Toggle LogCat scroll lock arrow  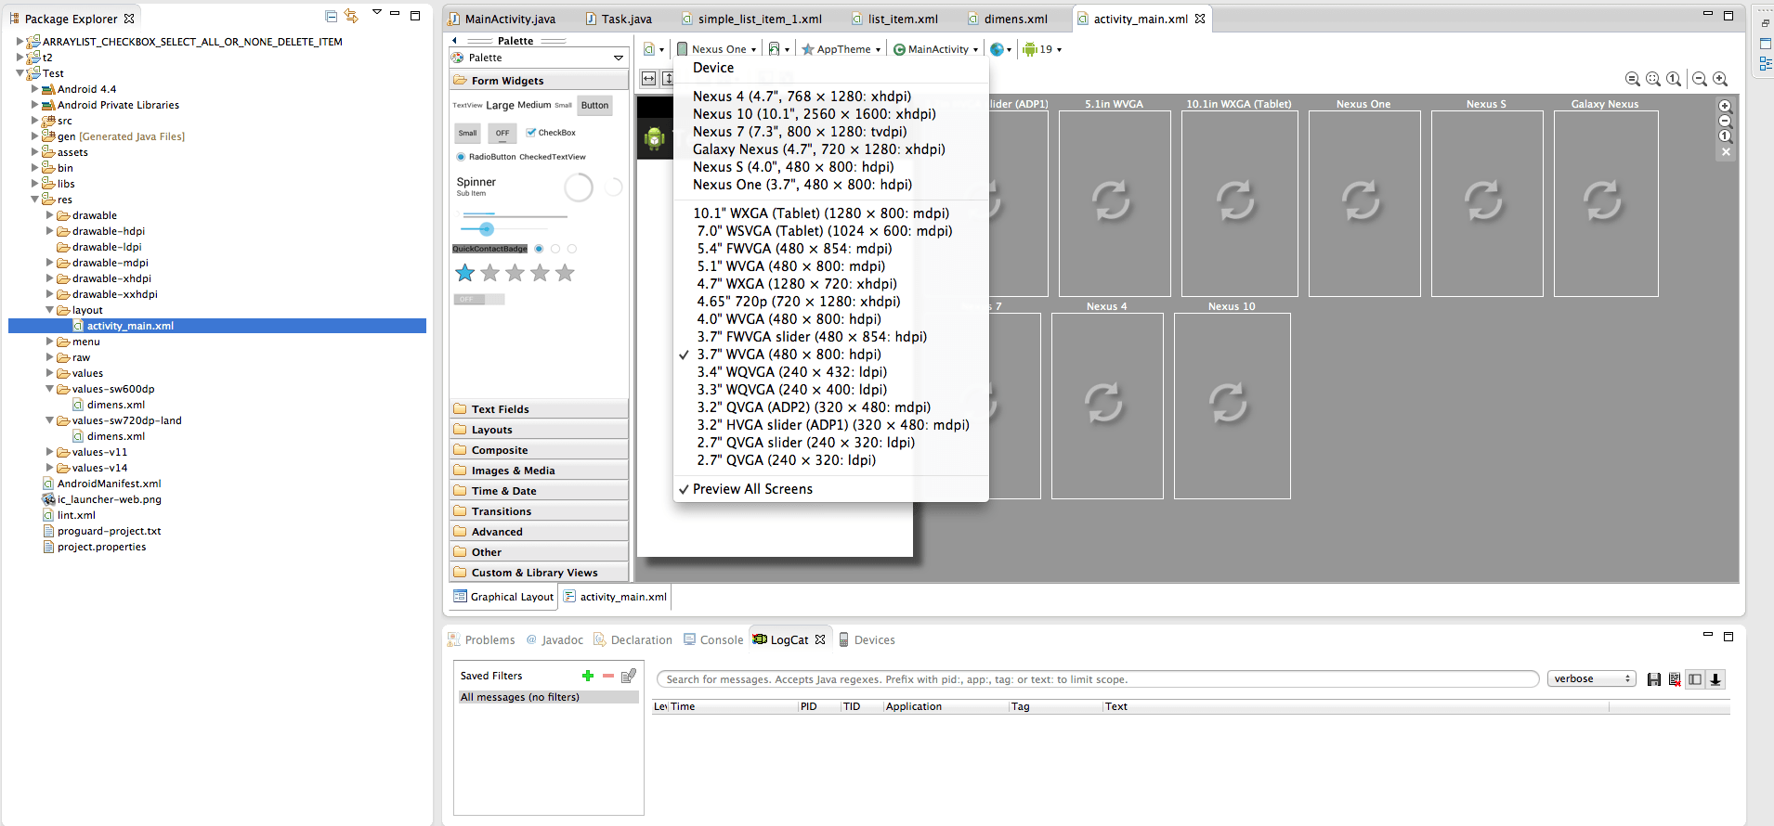1715,679
